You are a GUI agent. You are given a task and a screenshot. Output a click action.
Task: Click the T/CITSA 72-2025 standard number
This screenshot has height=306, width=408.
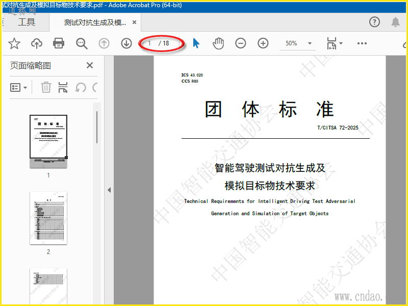point(338,128)
